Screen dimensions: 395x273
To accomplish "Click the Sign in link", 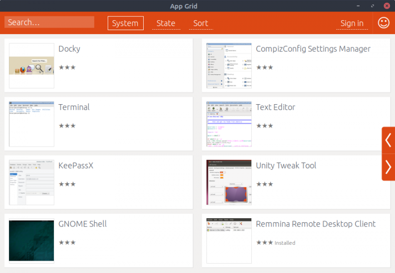I will coord(352,23).
